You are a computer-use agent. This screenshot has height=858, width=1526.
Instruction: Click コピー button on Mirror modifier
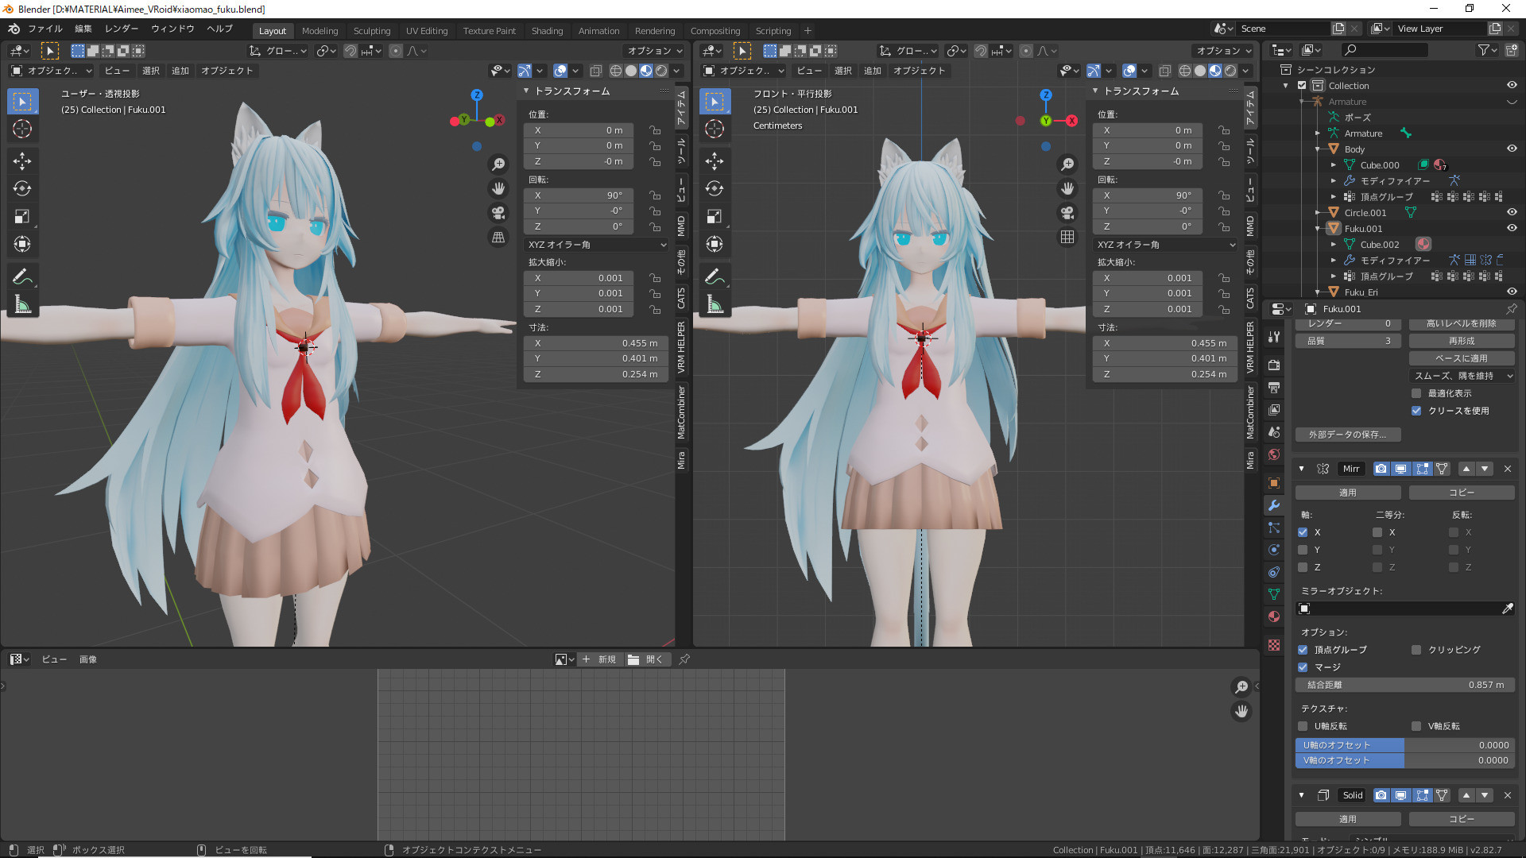1462,493
